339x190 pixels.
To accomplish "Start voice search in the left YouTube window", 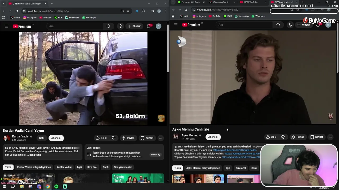I will [x=121, y=26].
